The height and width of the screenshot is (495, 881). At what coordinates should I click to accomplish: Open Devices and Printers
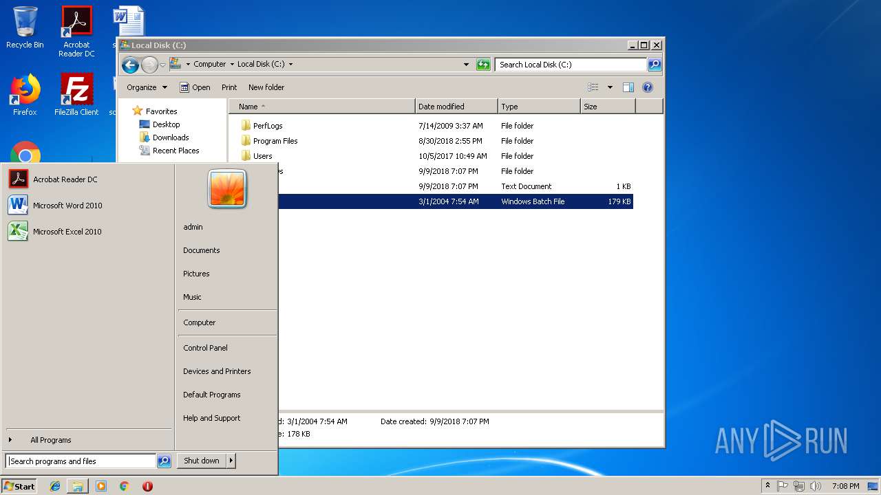click(217, 371)
